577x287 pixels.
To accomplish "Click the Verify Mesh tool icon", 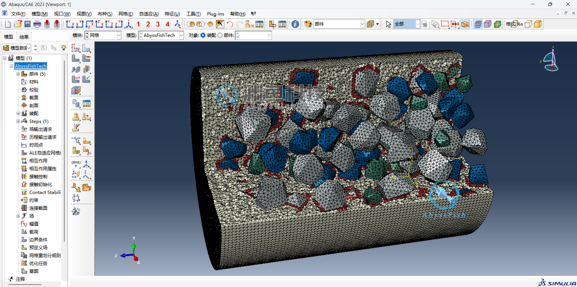I will [86, 79].
